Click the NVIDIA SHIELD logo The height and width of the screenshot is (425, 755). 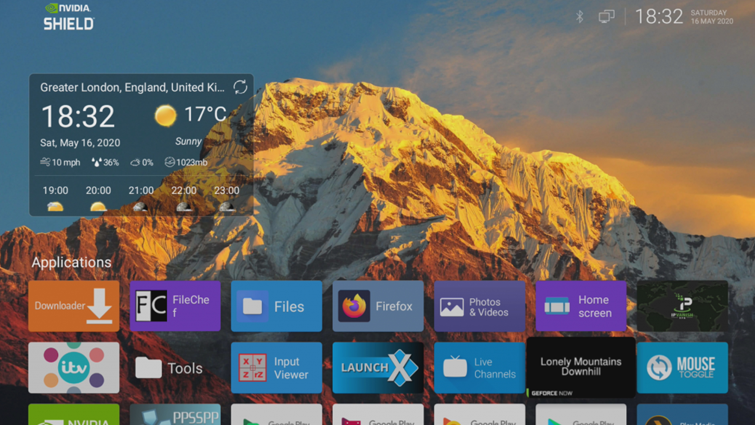click(x=69, y=17)
